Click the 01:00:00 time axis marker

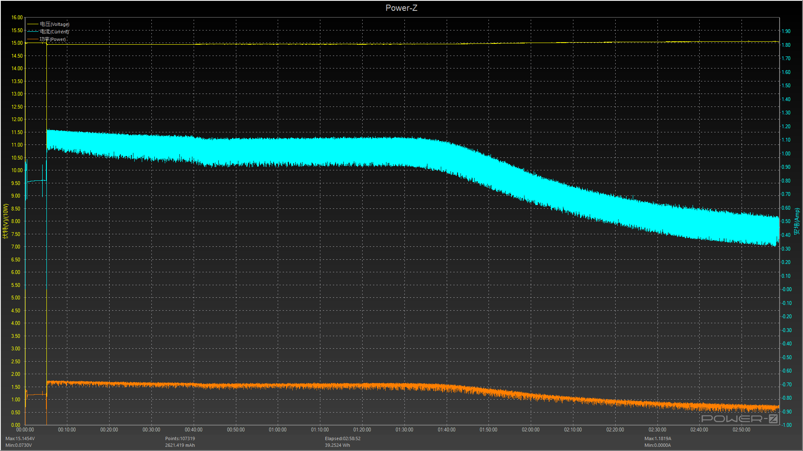pyautogui.click(x=278, y=430)
